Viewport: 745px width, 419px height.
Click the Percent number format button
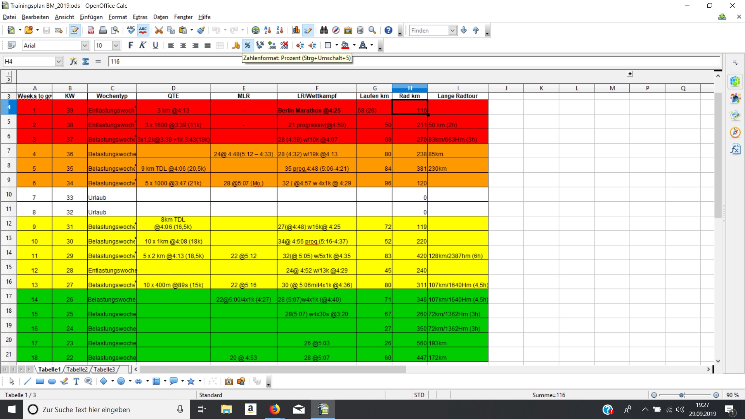click(x=248, y=45)
